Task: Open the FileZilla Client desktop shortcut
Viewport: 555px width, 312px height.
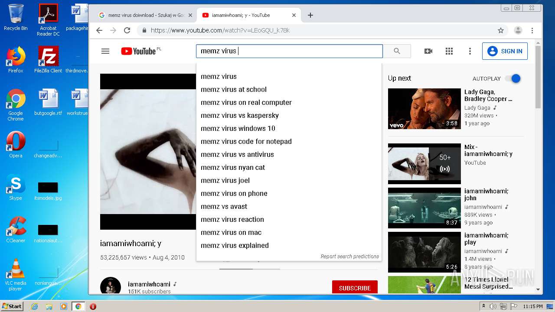Action: [x=48, y=60]
